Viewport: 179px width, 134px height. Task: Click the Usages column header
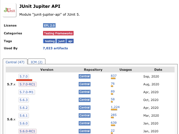click(x=125, y=70)
